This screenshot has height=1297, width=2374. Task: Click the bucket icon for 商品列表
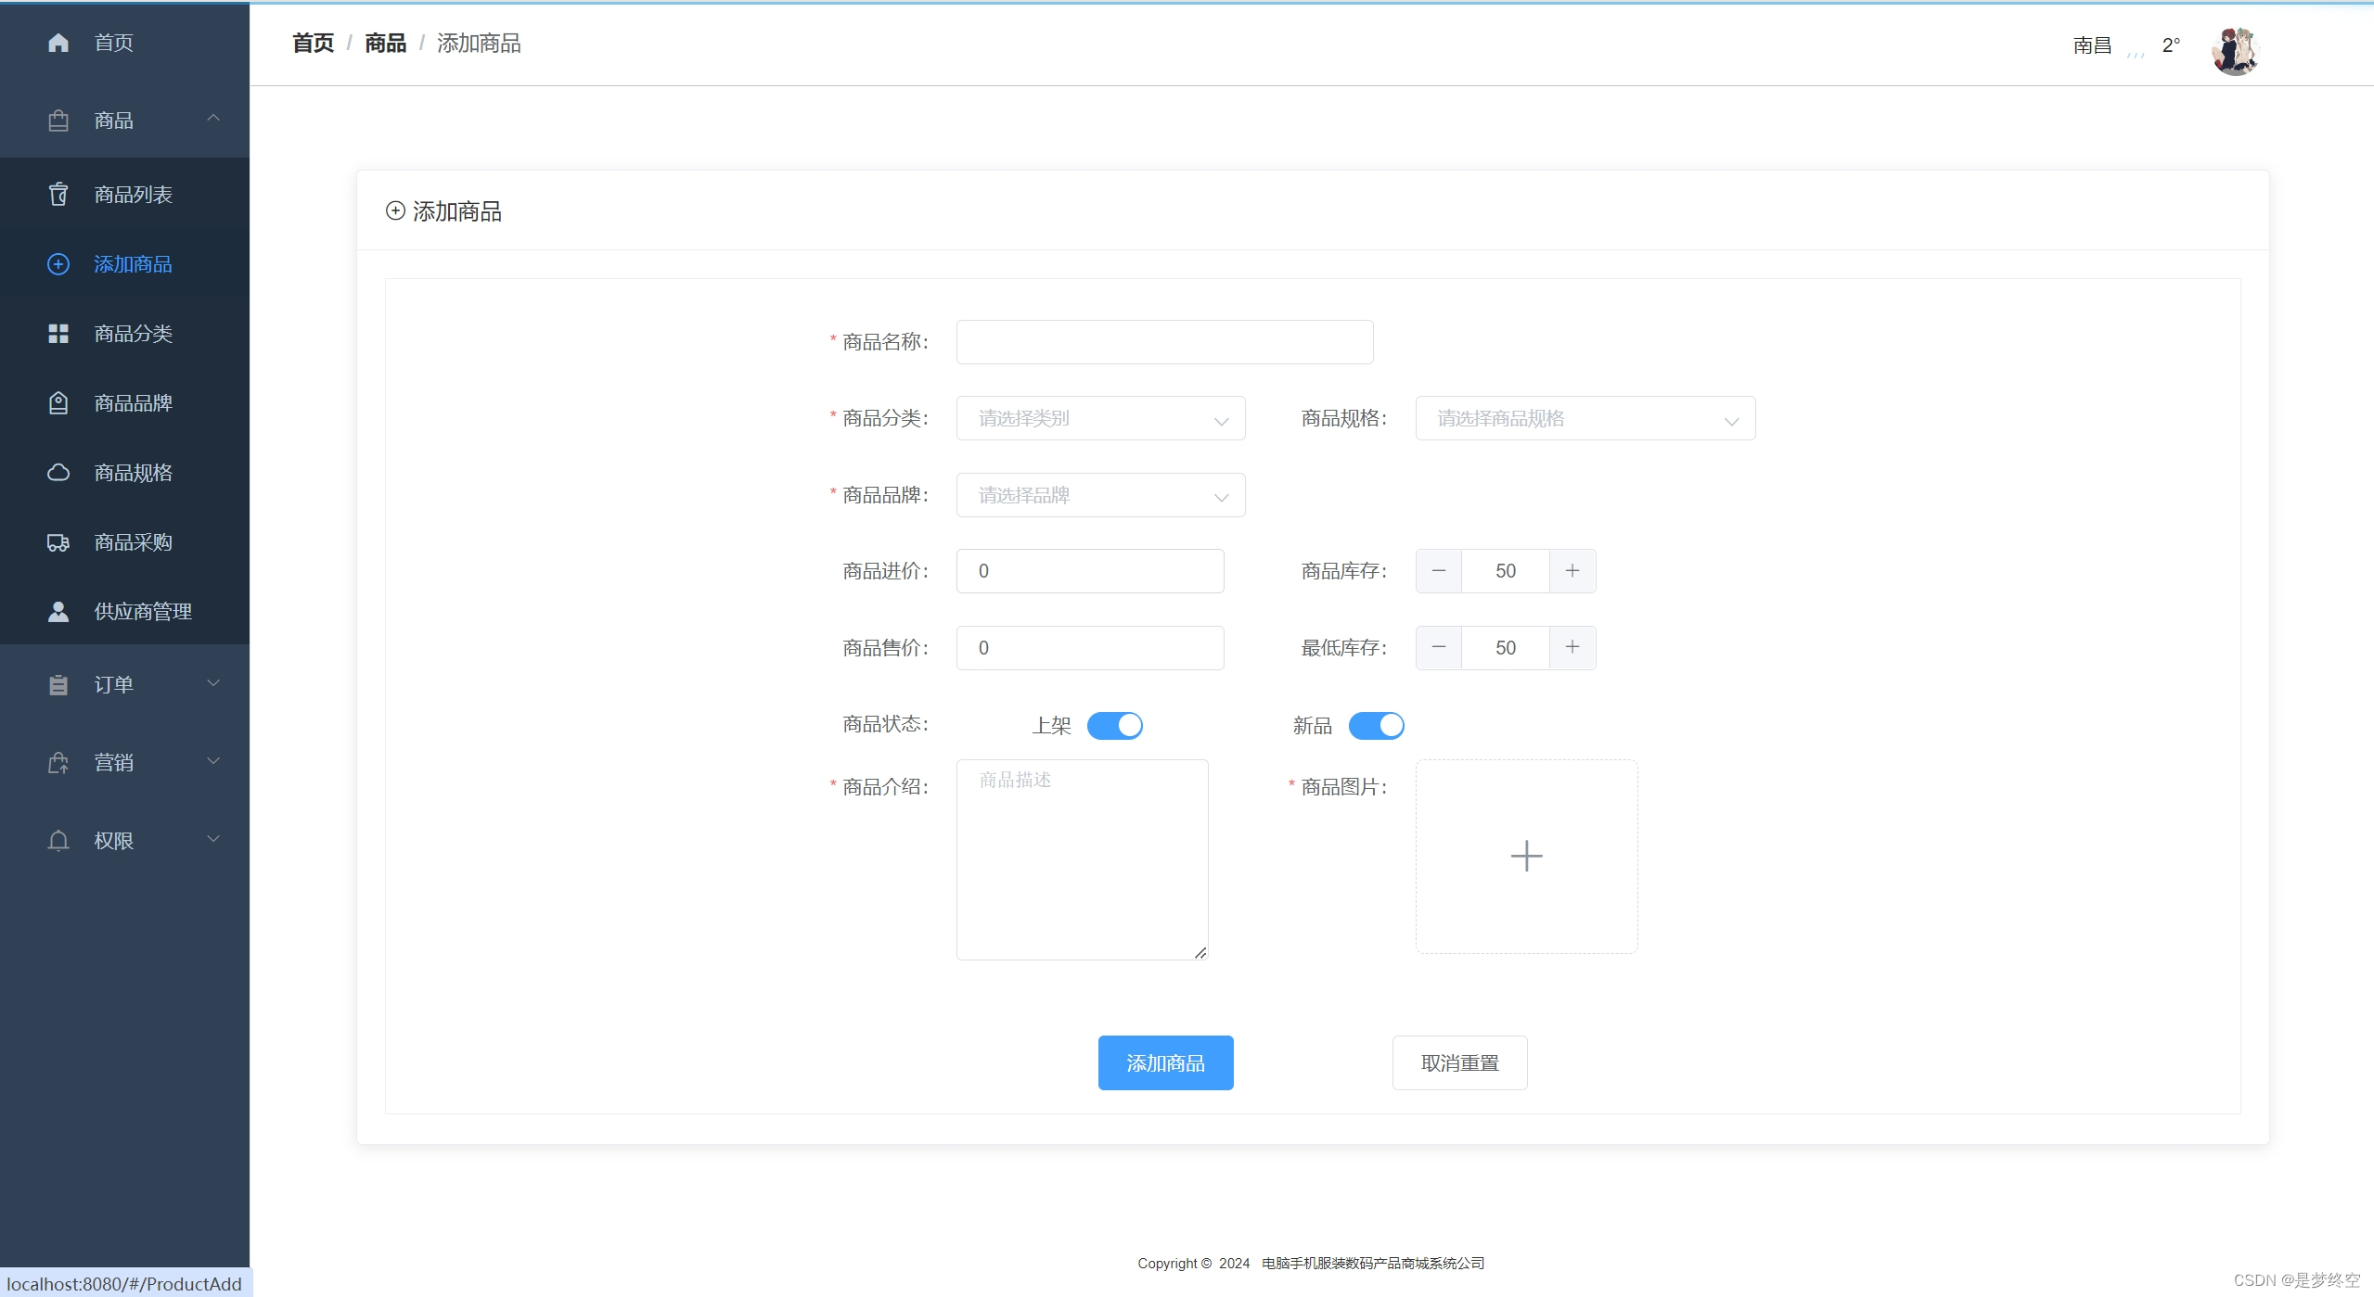coord(58,194)
